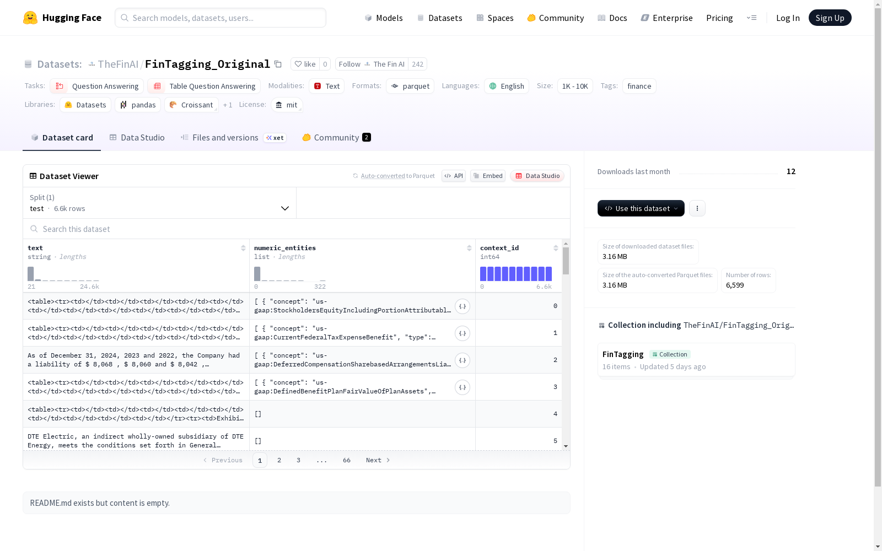The height and width of the screenshot is (551, 882).
Task: Sort by the text column icon
Action: [x=243, y=248]
